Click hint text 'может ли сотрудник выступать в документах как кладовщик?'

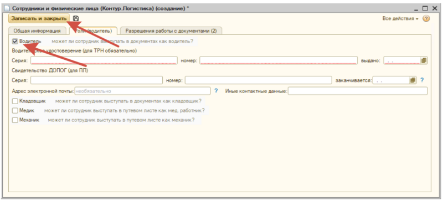coord(128,101)
